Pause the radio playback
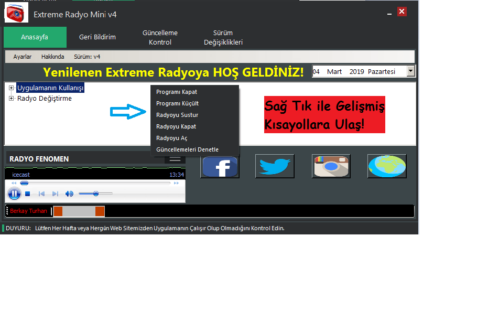 coord(14,194)
